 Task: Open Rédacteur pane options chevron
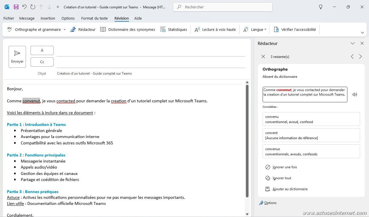[353, 43]
